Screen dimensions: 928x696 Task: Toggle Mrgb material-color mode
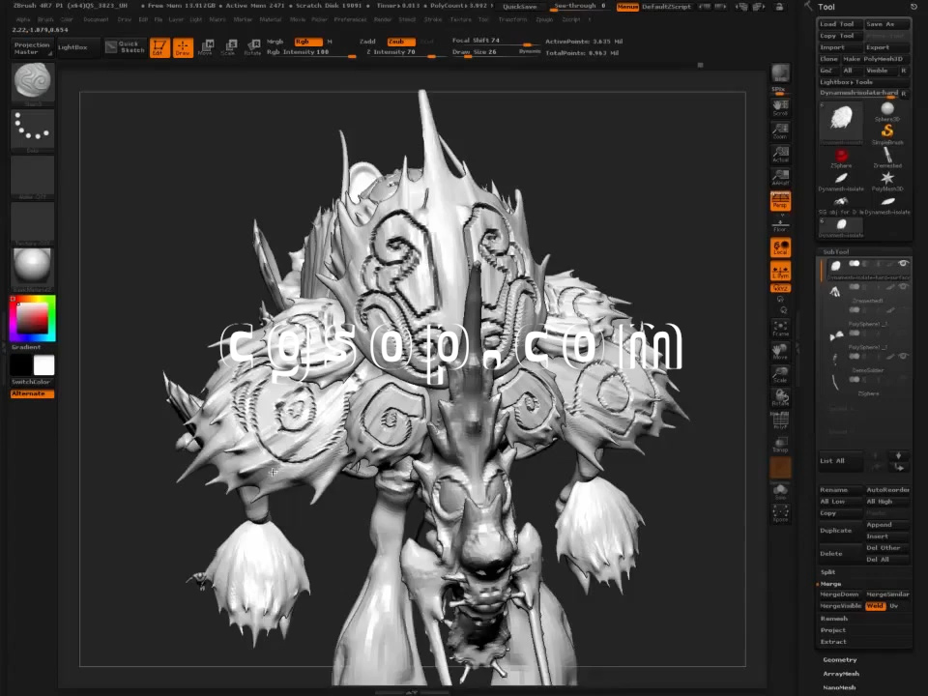(x=275, y=42)
